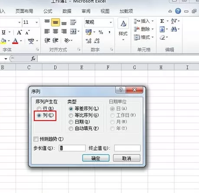The height and width of the screenshot is (193, 199).
Task: Click the Underline formatting icon
Action: 3,32
